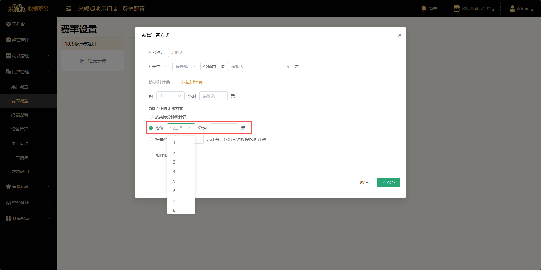Image resolution: width=541 pixels, height=270 pixels.
Task: Click the 工作台 workbench icon
Action: [x=8, y=24]
